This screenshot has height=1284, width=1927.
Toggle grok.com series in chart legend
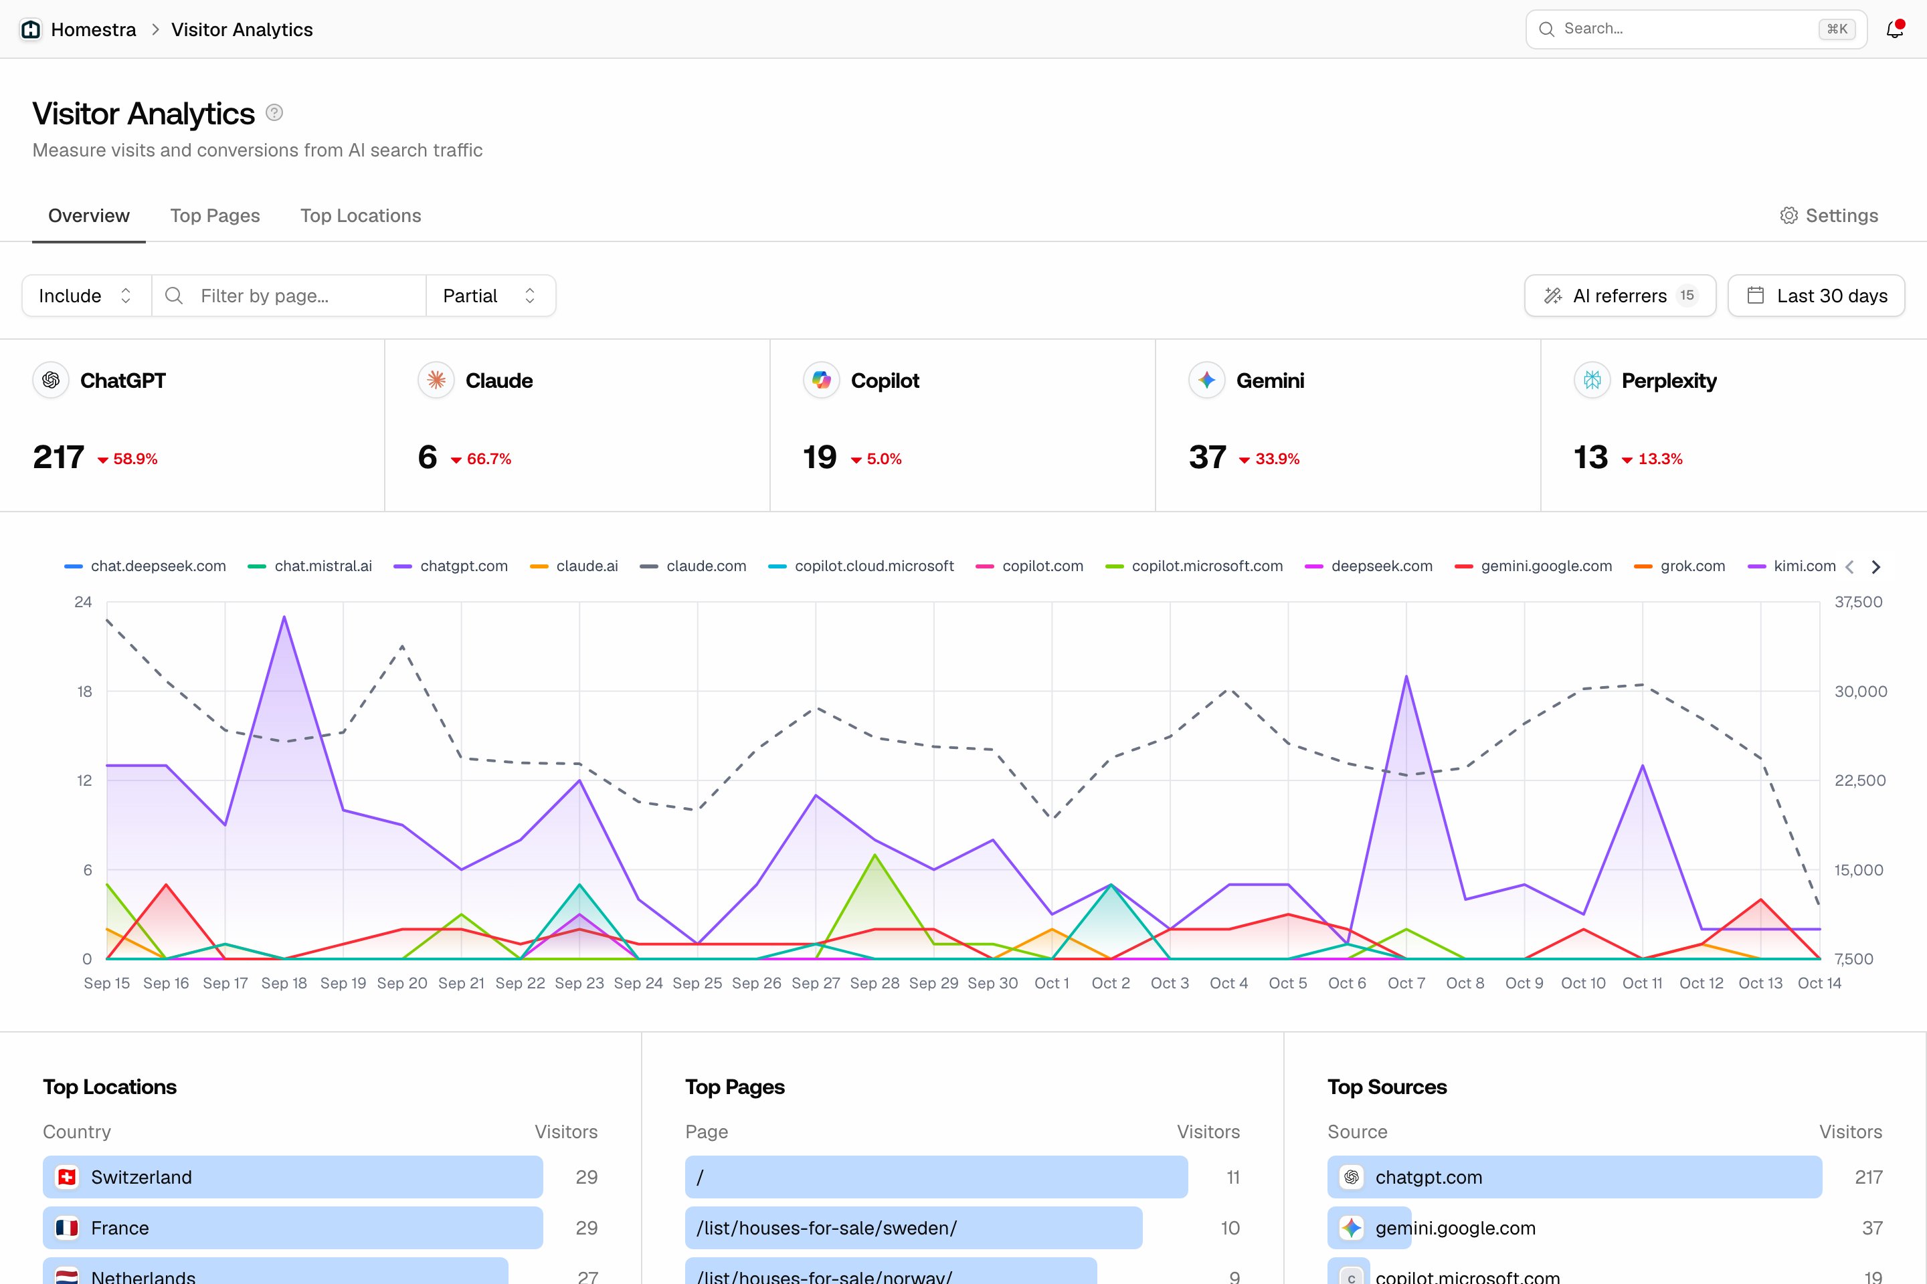pyautogui.click(x=1679, y=566)
